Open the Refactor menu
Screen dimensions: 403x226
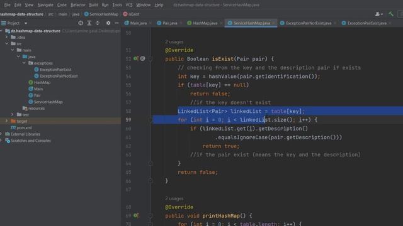[78, 5]
